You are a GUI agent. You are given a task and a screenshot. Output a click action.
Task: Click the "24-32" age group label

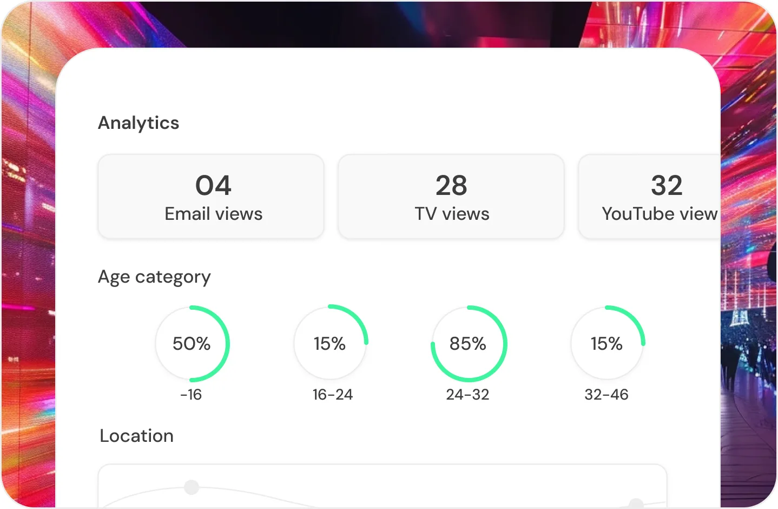tap(467, 395)
